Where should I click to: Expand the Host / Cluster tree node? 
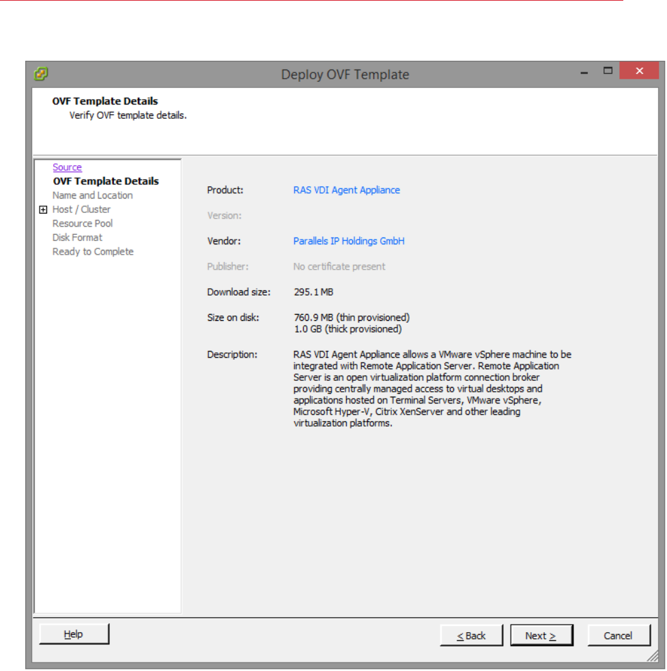tap(43, 210)
